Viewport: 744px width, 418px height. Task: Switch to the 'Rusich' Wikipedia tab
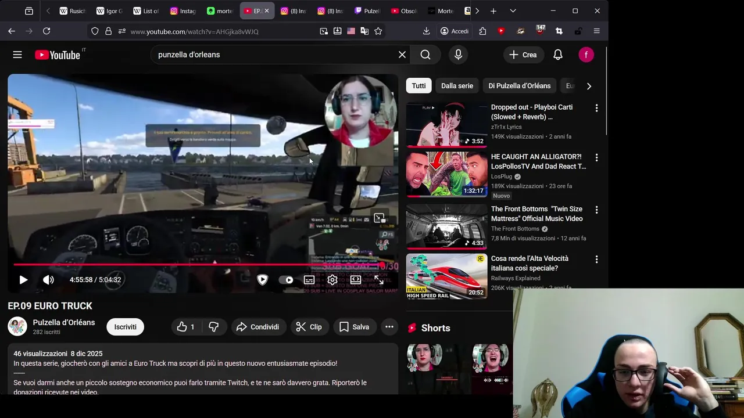pyautogui.click(x=73, y=11)
